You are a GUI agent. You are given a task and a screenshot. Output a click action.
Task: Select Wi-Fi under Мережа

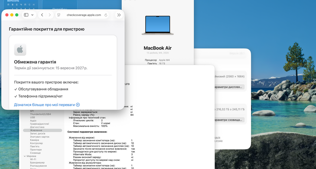[33, 159]
